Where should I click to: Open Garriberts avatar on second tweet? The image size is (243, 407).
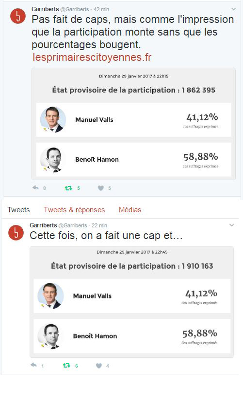16,232
